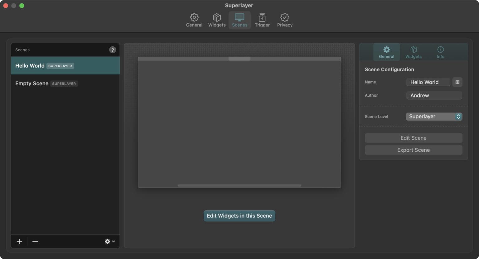Viewport: 479px width, 259px height.
Task: Select the General tab in Scene Configuration
Action: pyautogui.click(x=386, y=52)
